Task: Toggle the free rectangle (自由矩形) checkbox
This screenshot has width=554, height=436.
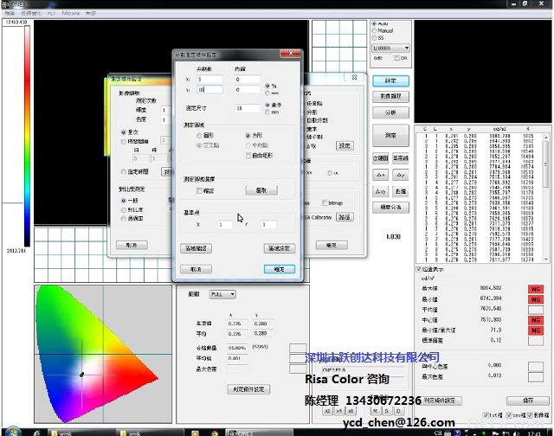Action: pyautogui.click(x=248, y=156)
